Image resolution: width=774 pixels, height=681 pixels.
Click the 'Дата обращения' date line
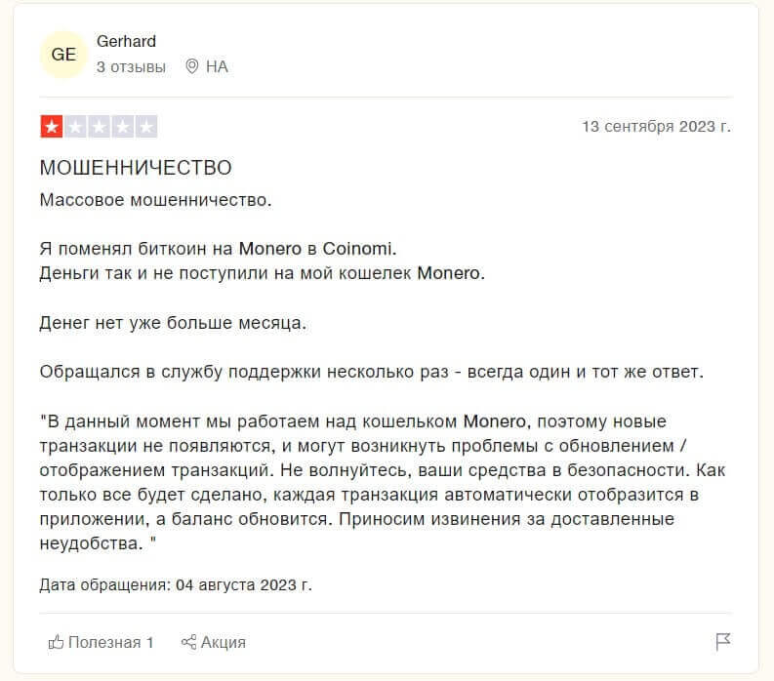coord(176,585)
